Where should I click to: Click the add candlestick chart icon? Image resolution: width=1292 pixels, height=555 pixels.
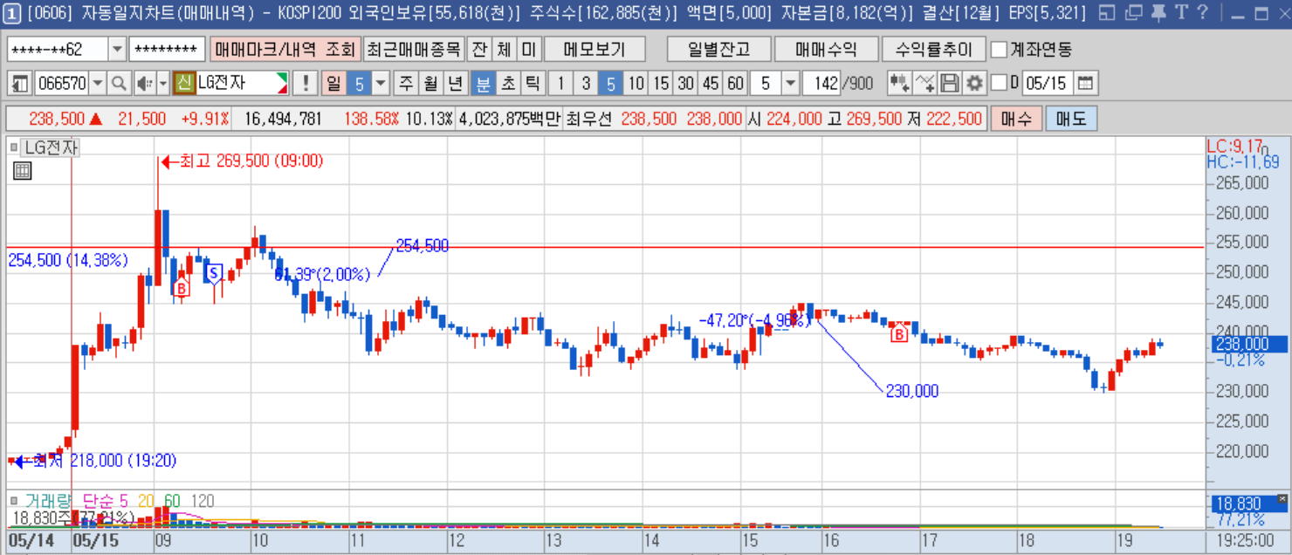899,84
